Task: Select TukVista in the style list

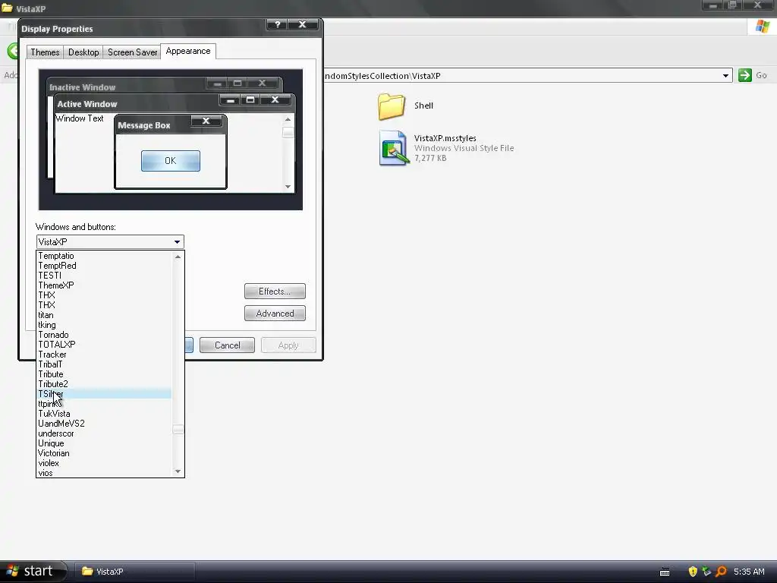Action: (x=105, y=414)
